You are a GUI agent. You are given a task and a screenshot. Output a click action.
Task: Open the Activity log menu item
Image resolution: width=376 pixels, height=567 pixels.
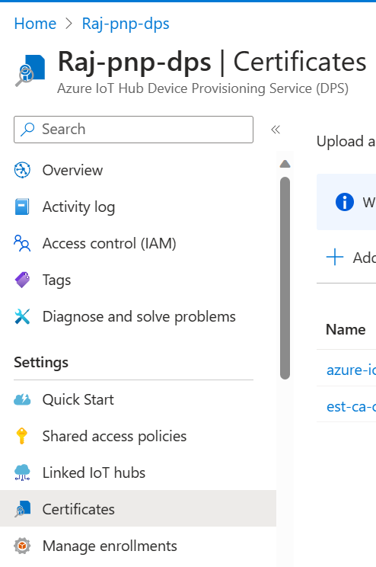[x=78, y=207]
